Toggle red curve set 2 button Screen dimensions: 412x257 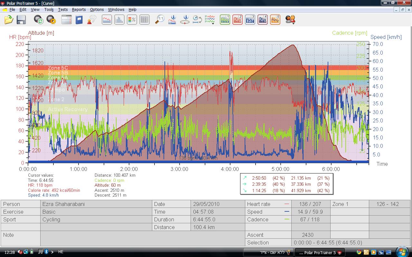[238, 20]
